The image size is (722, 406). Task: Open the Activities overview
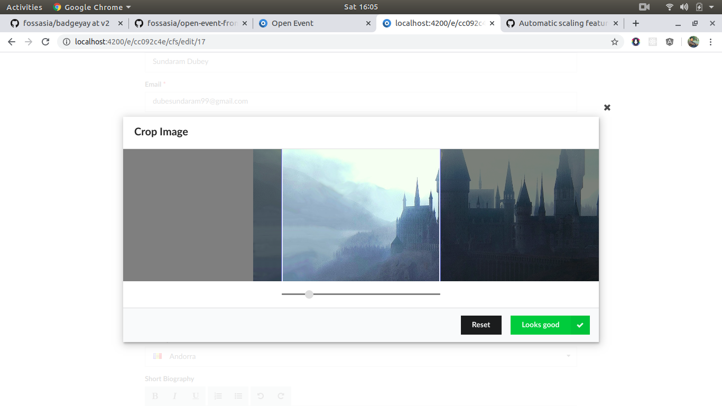24,7
